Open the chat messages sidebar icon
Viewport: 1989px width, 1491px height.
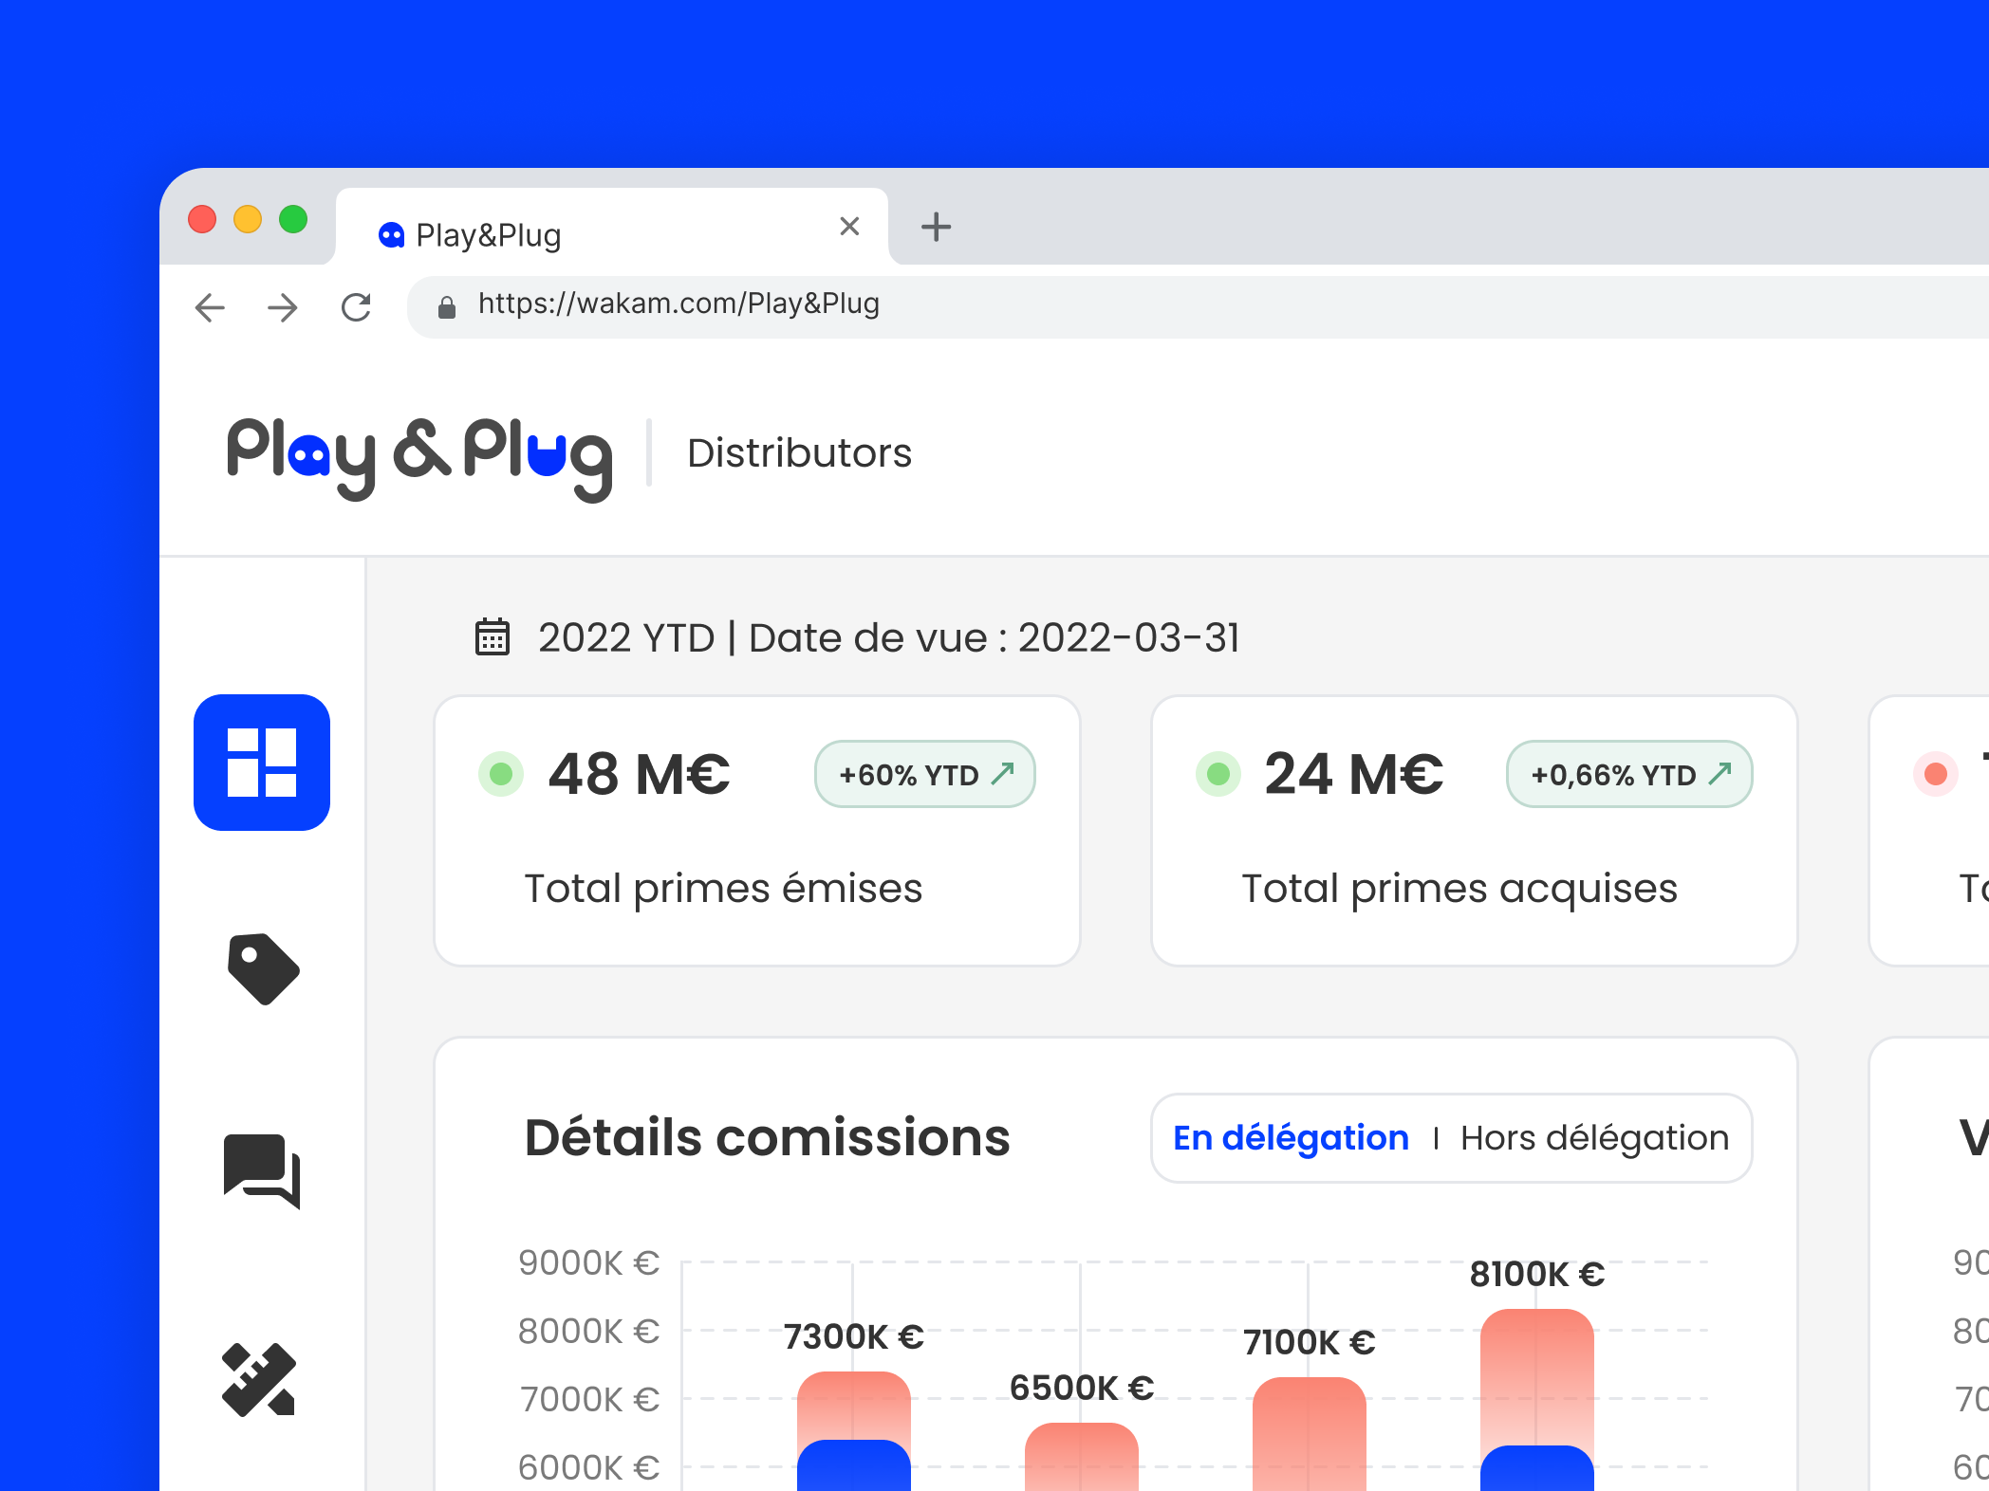[262, 1169]
